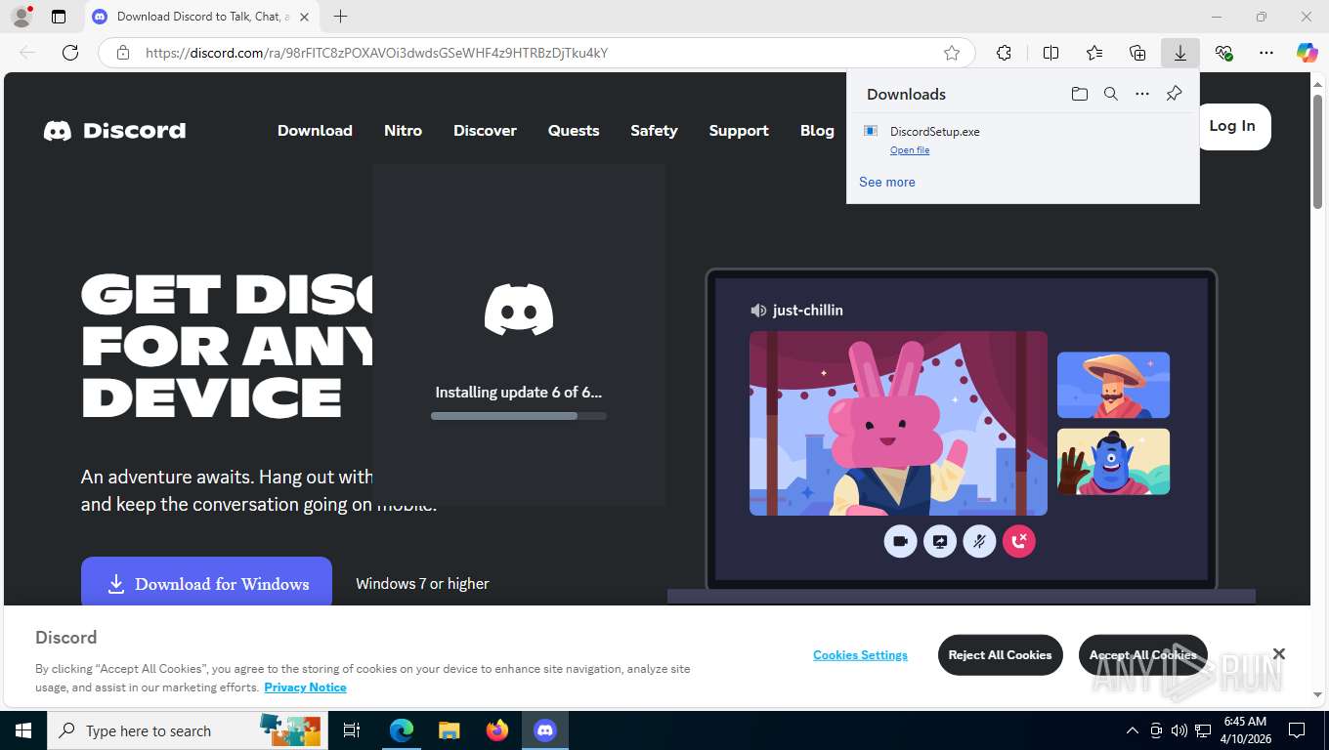Open Browser essentials heart icon
Image resolution: width=1329 pixels, height=750 pixels.
(1223, 53)
